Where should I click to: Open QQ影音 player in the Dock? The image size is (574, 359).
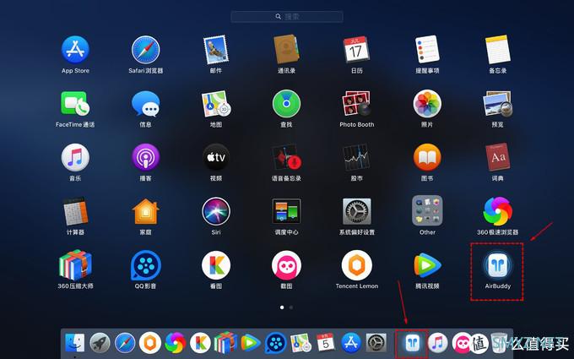pos(276,343)
